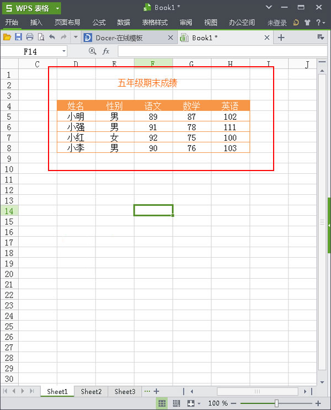Click the formula bar input field
331x410 pixels.
point(221,51)
